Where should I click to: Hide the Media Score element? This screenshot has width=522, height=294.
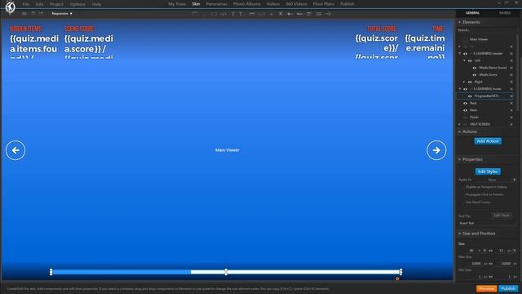pos(475,74)
